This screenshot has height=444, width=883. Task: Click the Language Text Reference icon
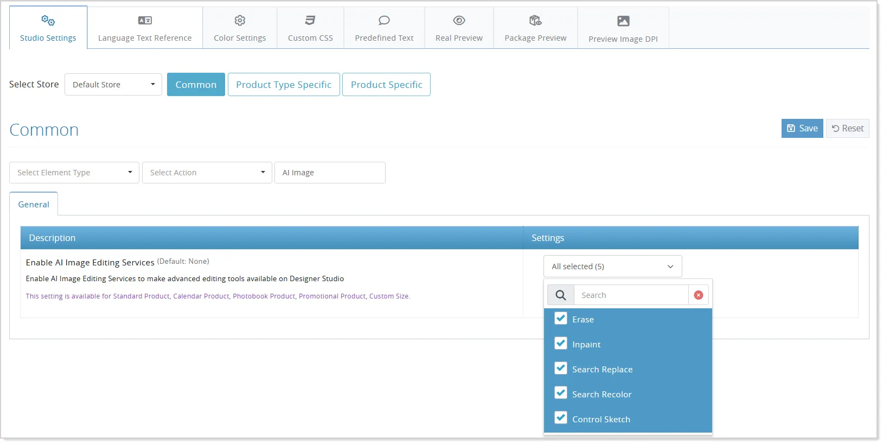click(145, 21)
